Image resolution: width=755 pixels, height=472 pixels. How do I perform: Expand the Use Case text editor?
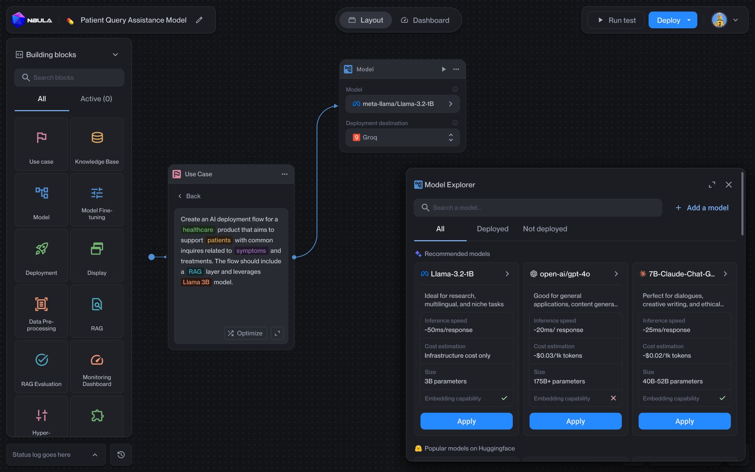click(x=277, y=333)
